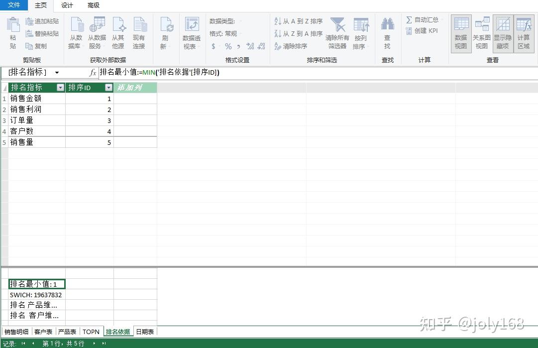Click in the formula bar input

point(318,72)
